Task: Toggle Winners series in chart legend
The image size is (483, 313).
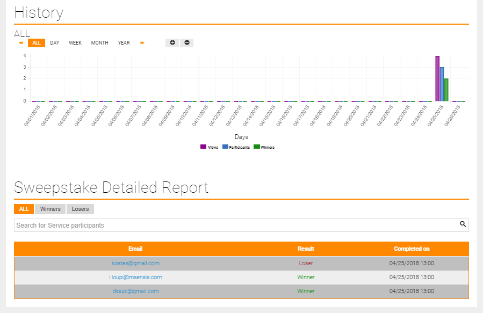Action: click(264, 147)
